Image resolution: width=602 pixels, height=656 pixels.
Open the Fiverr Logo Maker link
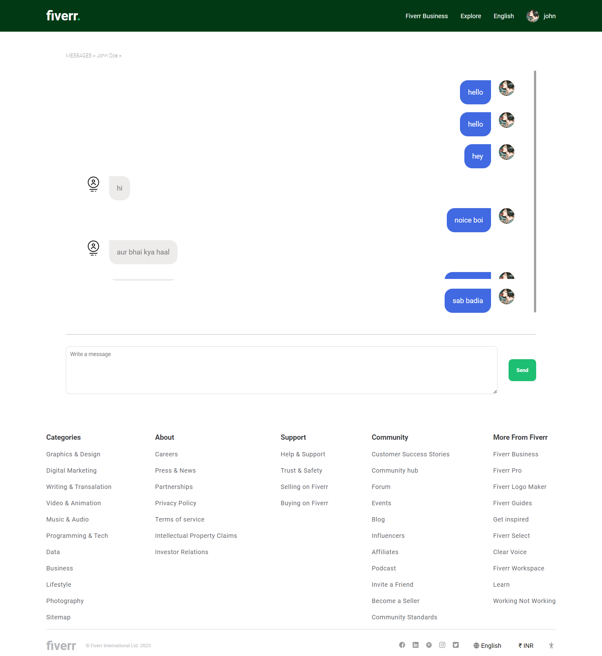point(520,486)
